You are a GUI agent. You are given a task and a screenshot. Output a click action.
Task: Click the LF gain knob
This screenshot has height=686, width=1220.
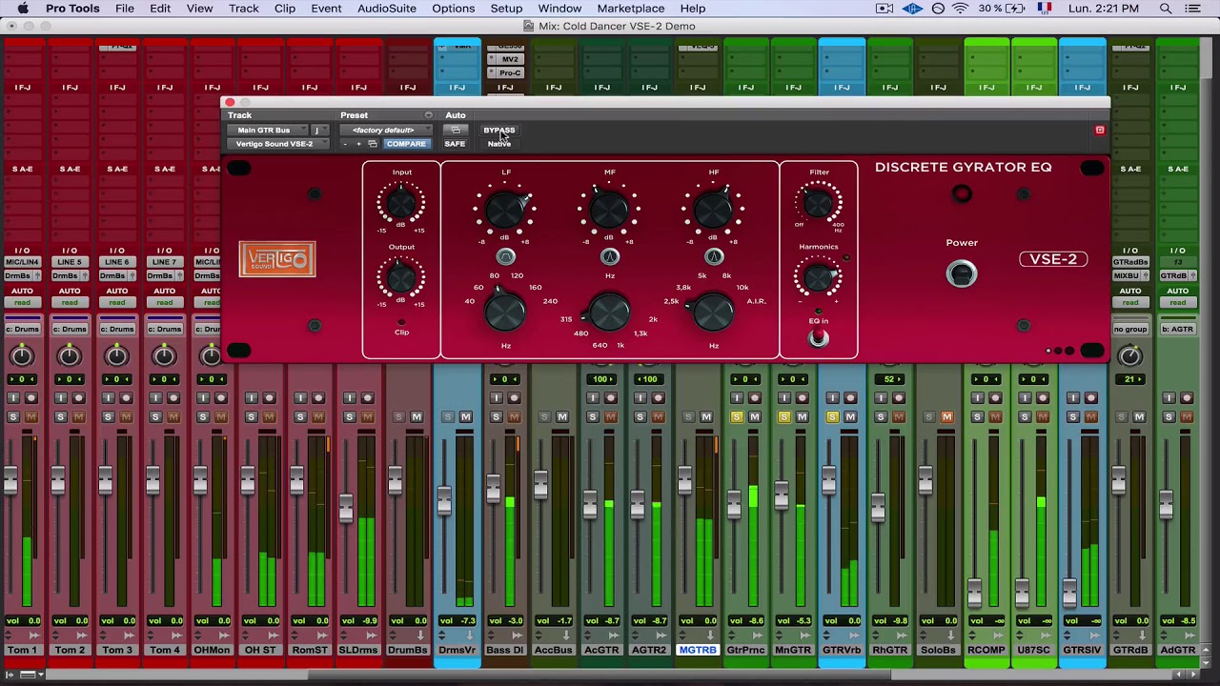pyautogui.click(x=505, y=209)
